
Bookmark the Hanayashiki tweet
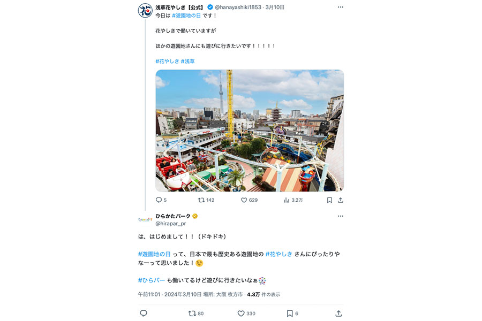[329, 200]
